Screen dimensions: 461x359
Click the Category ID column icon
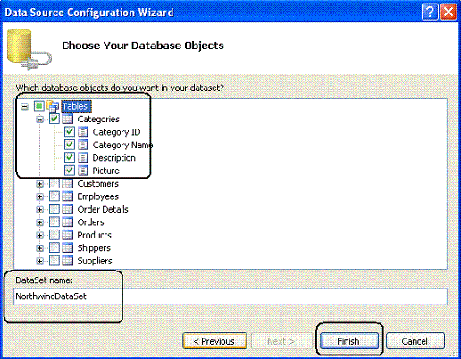[82, 132]
